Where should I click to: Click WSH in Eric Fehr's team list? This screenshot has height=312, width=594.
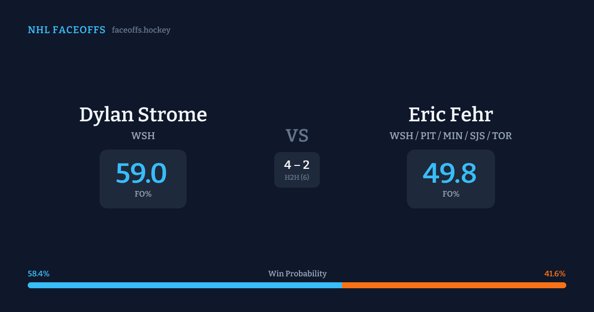(401, 136)
